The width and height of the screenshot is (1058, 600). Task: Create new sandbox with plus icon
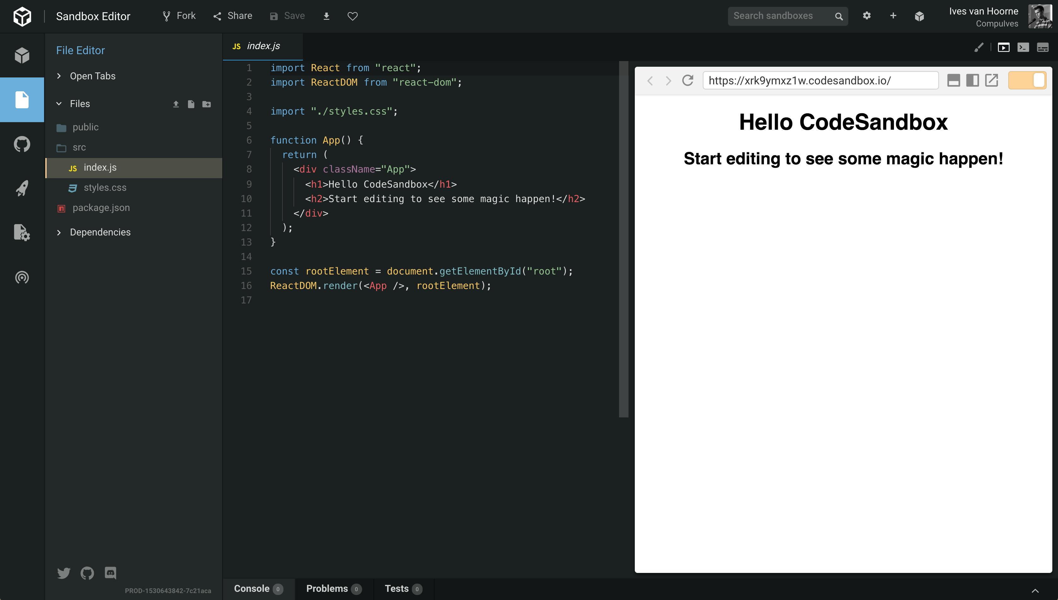pos(893,16)
